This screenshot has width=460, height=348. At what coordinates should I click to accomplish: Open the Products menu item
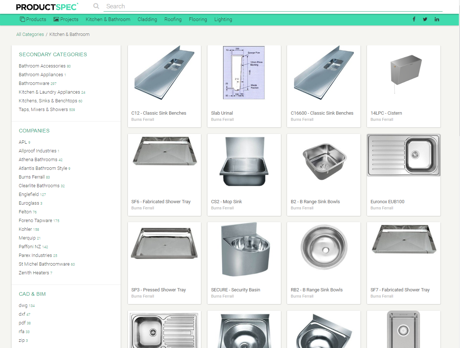[x=33, y=19]
